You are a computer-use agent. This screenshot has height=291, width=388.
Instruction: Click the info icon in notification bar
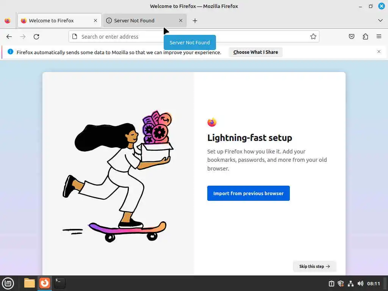(x=10, y=52)
